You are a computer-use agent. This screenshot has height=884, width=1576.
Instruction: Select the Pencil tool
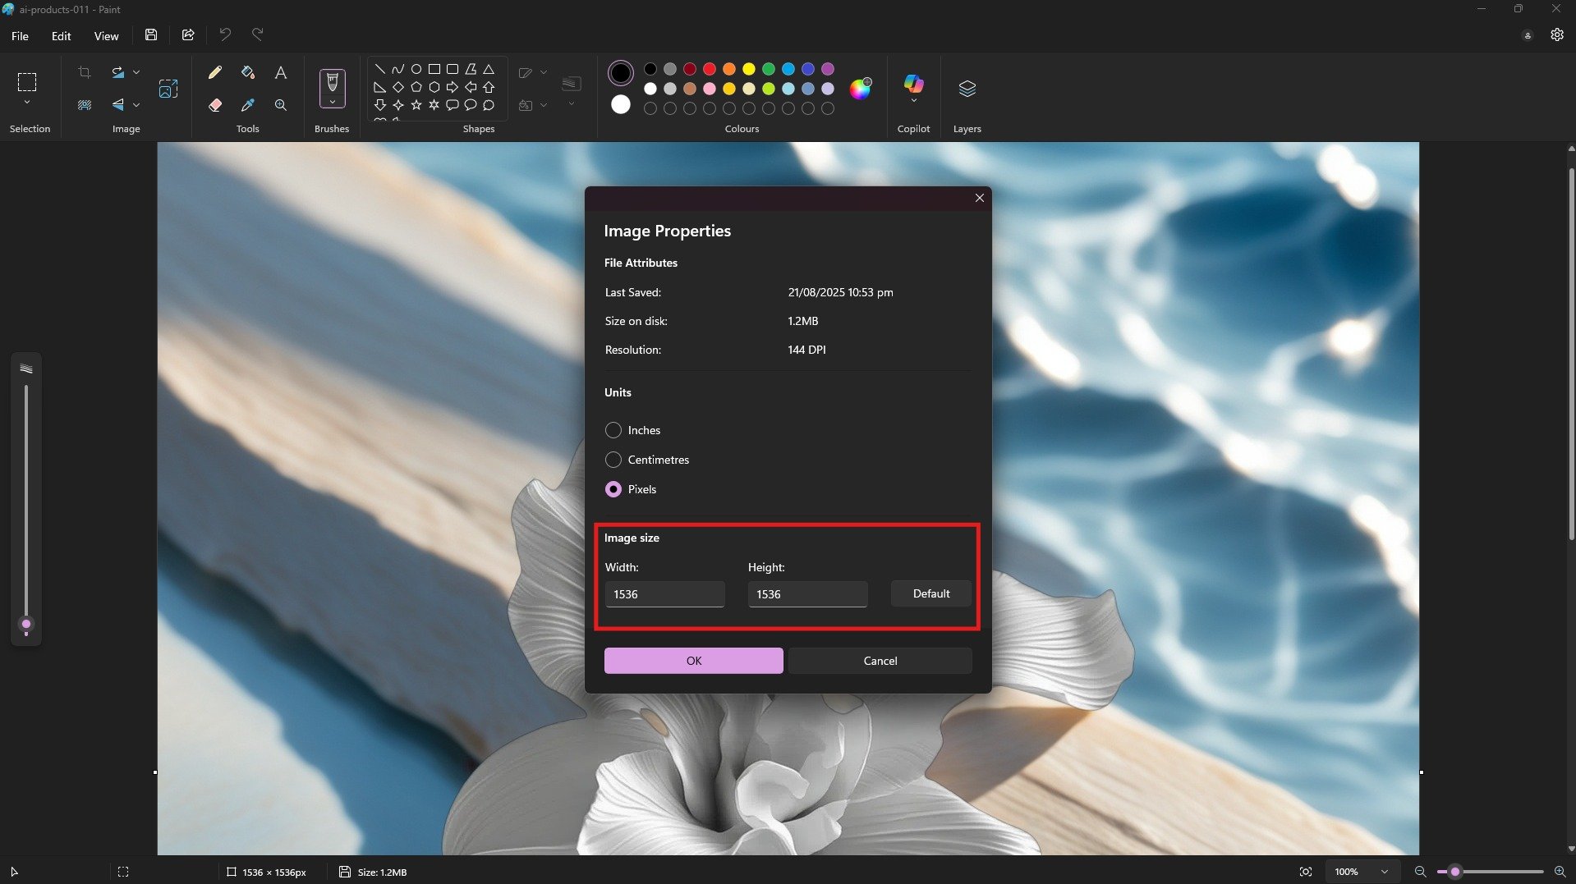click(215, 73)
